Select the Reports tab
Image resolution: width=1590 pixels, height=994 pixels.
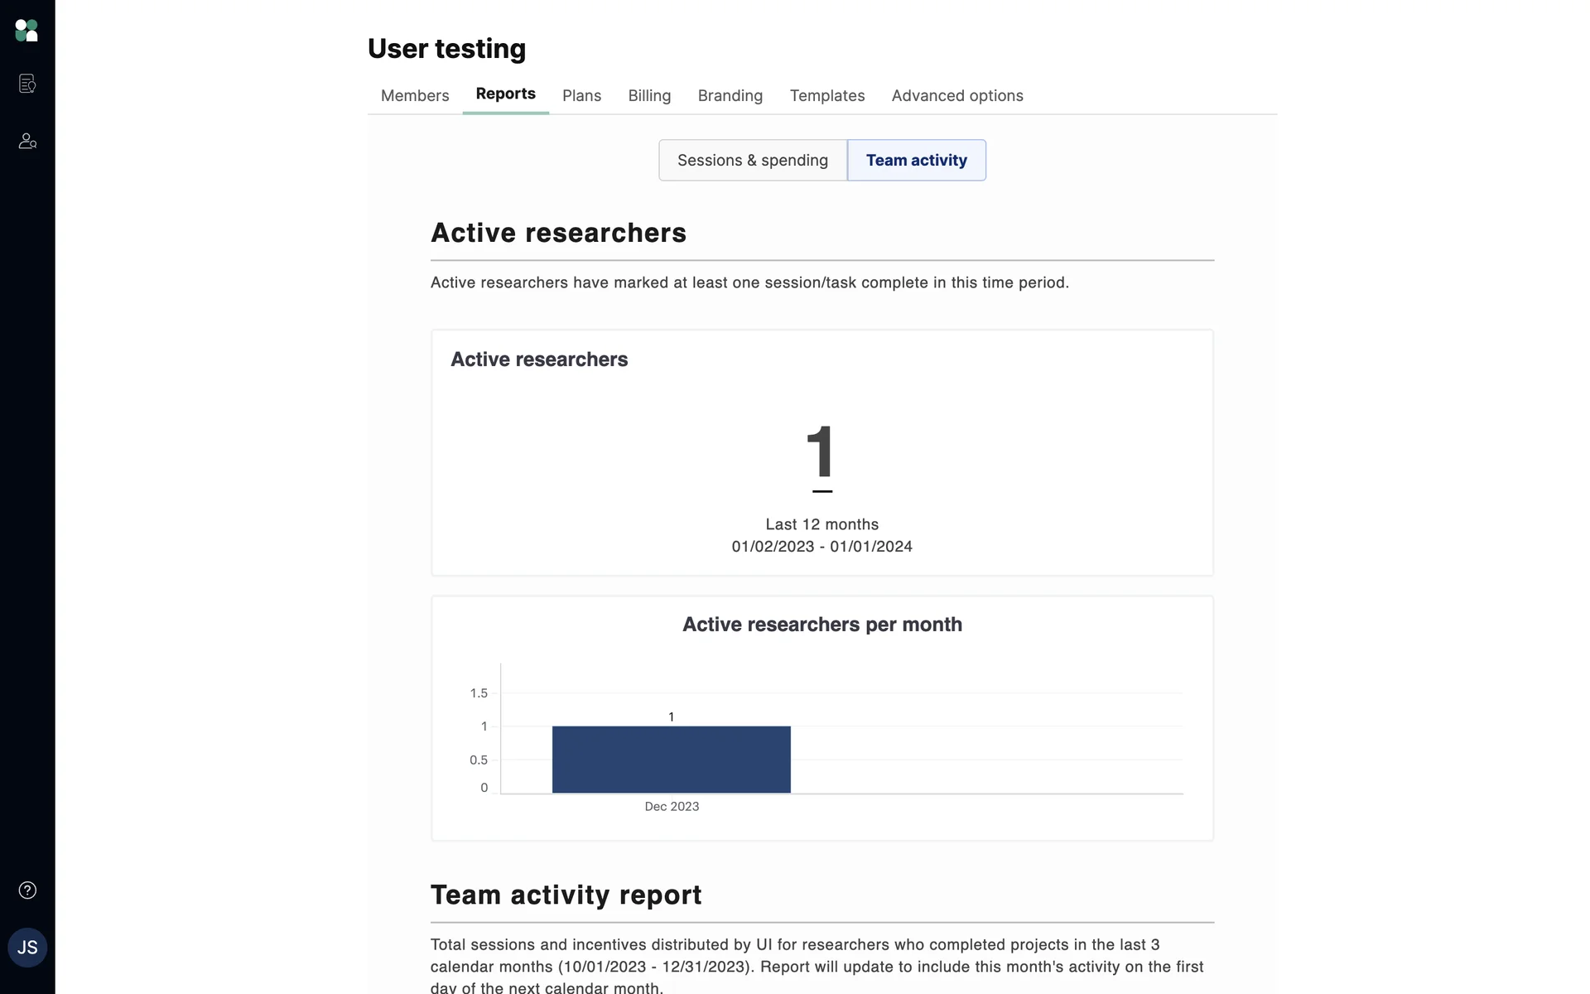pos(505,94)
